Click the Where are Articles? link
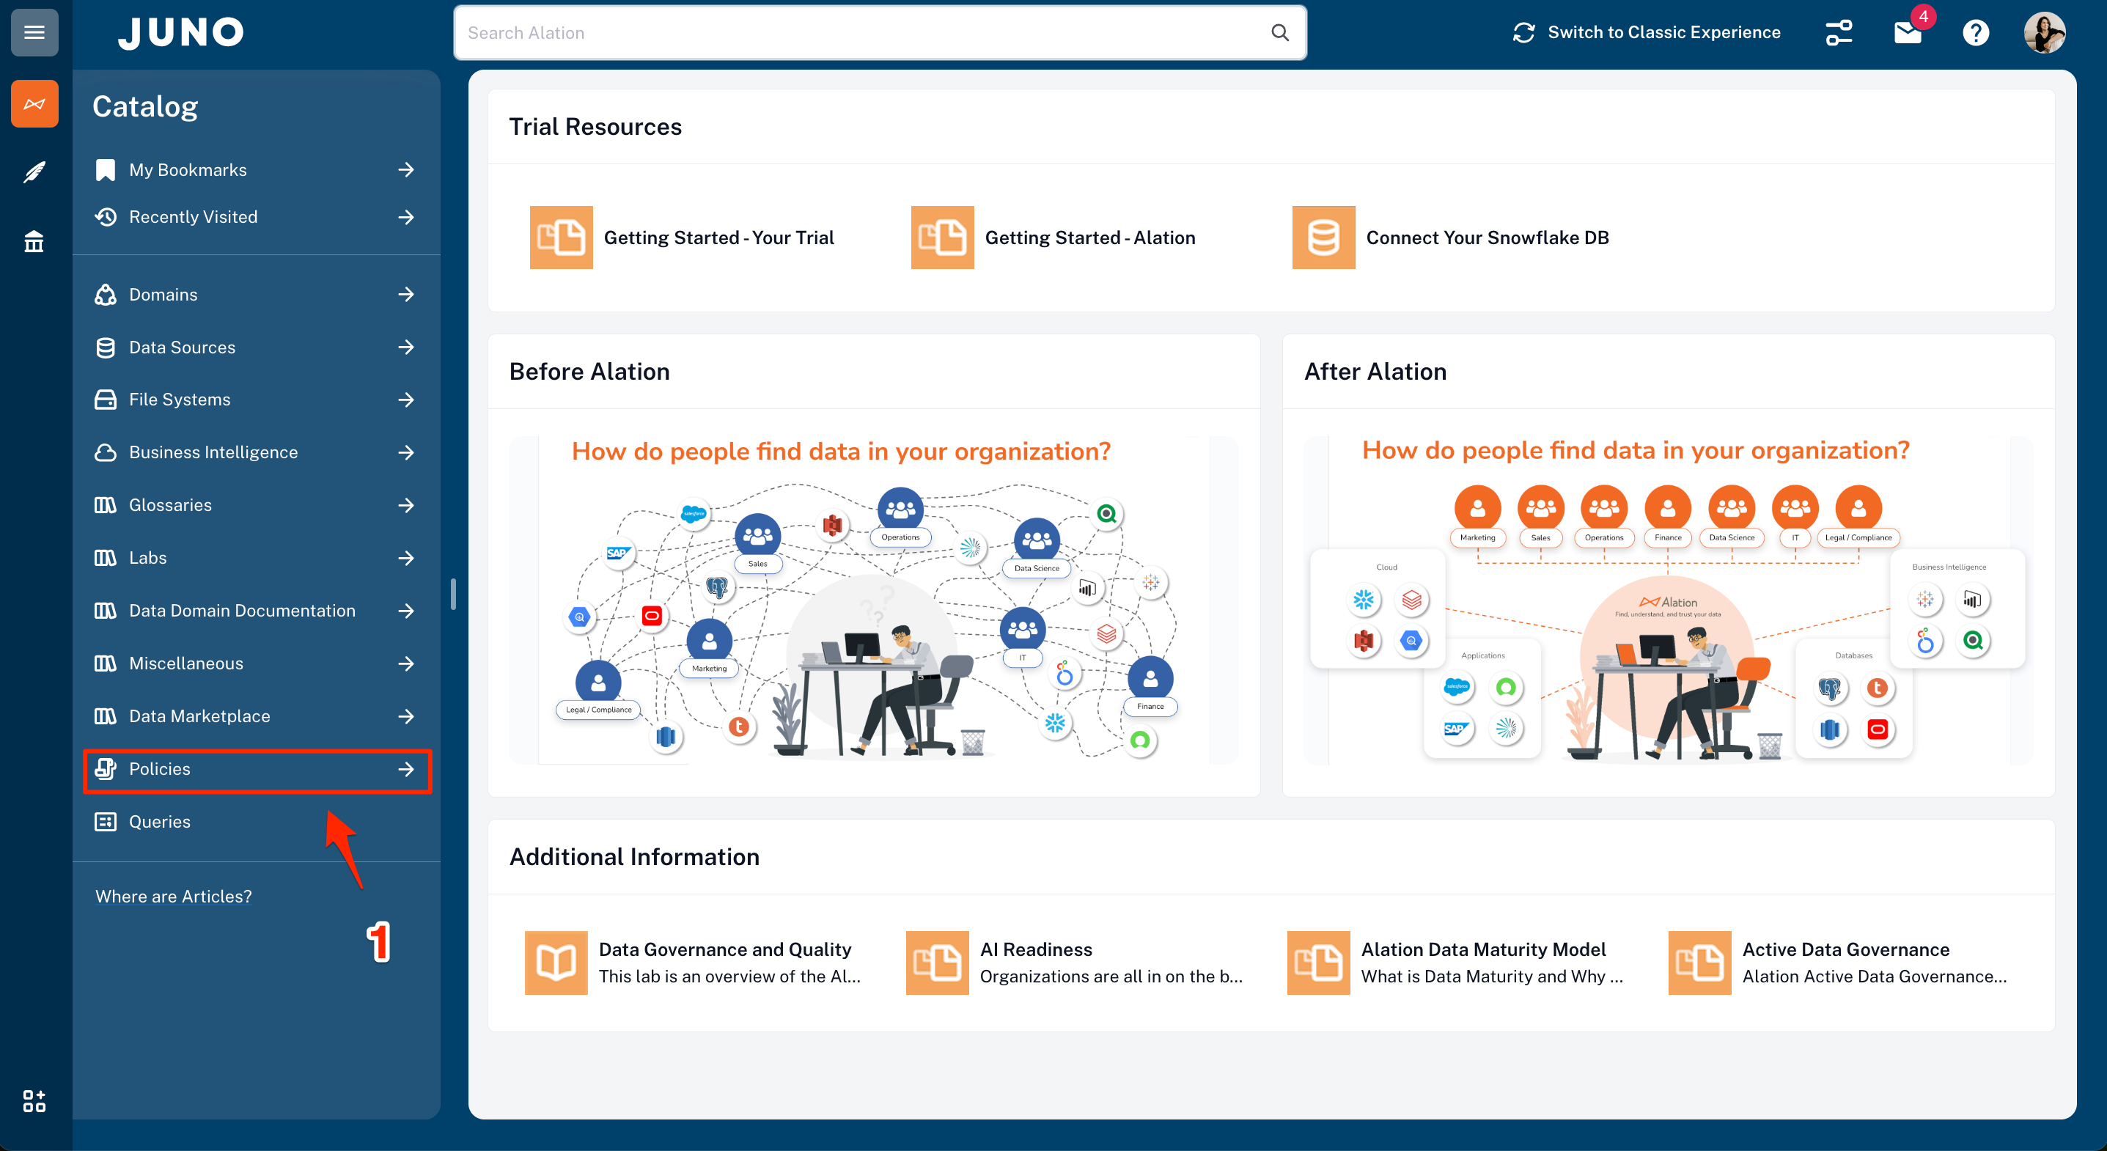The width and height of the screenshot is (2107, 1151). coord(174,897)
